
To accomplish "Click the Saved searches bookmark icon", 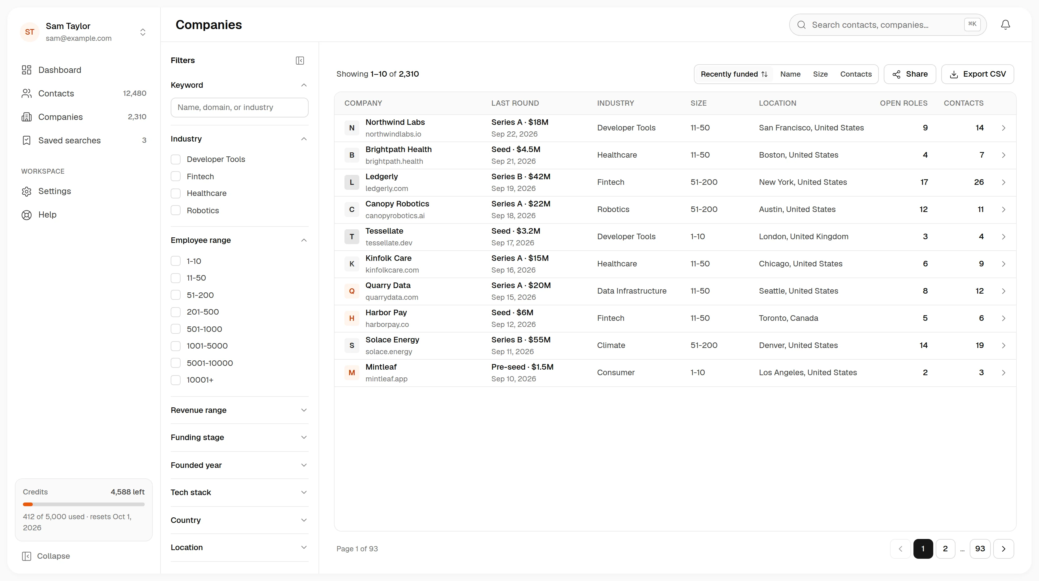I will coord(27,140).
